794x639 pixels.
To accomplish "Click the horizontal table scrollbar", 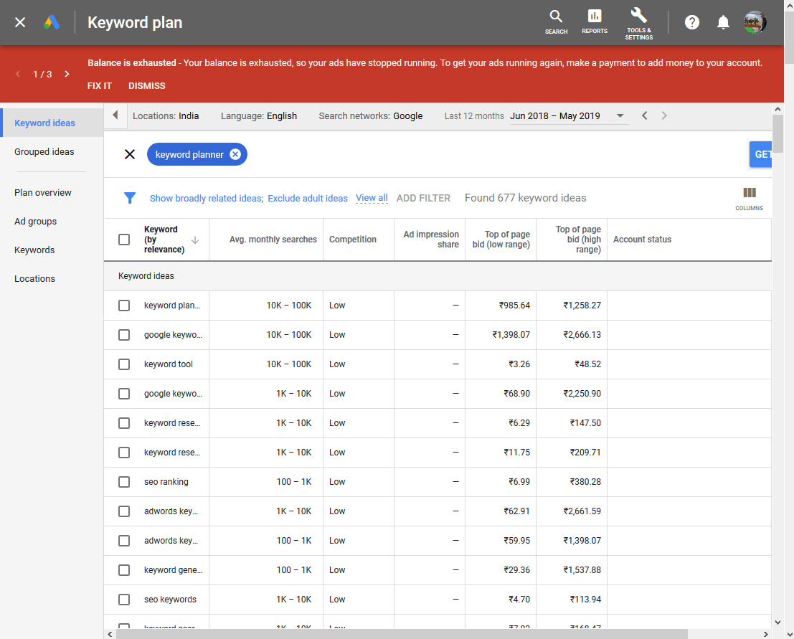I will pyautogui.click(x=402, y=634).
